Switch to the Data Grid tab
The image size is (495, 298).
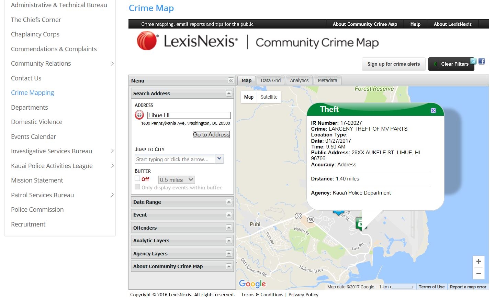point(271,80)
